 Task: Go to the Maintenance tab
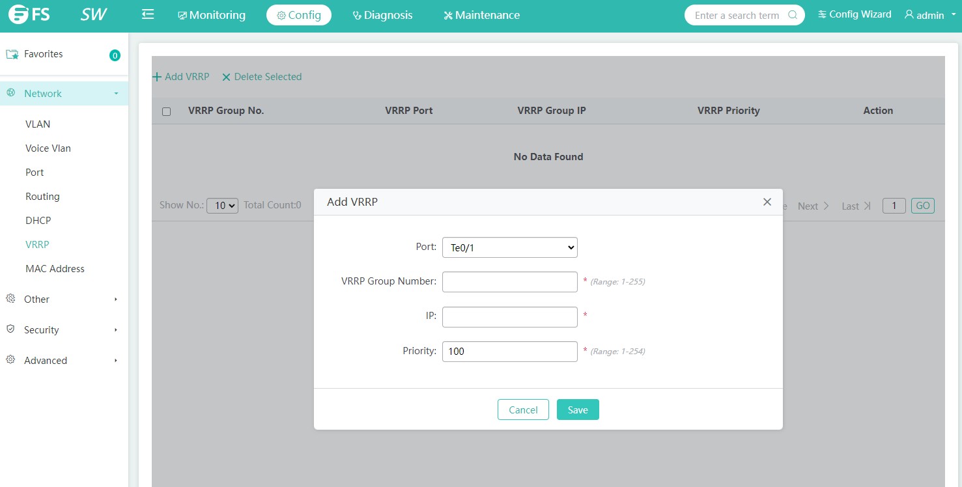click(x=481, y=15)
